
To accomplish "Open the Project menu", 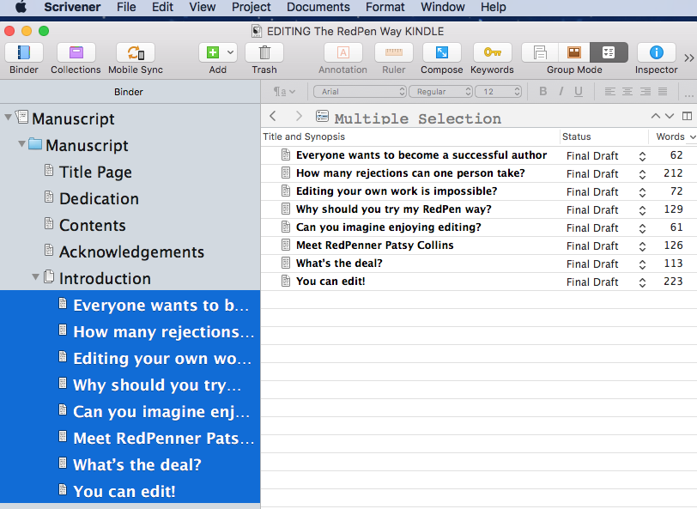I will coord(252,7).
